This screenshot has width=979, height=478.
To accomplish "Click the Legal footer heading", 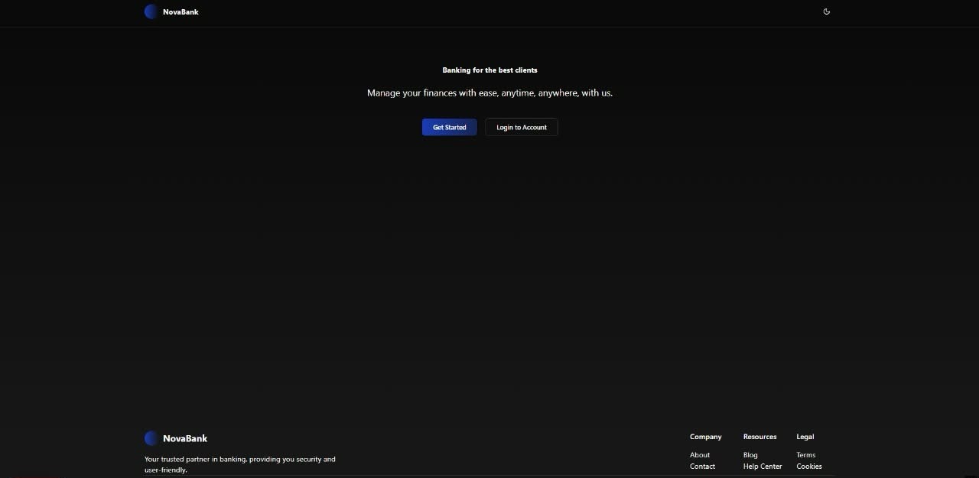I will click(x=805, y=437).
